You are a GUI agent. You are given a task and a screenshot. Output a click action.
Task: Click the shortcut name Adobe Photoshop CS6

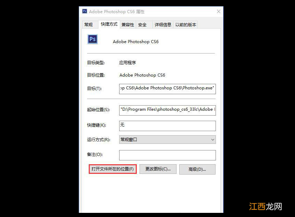[x=136, y=41]
